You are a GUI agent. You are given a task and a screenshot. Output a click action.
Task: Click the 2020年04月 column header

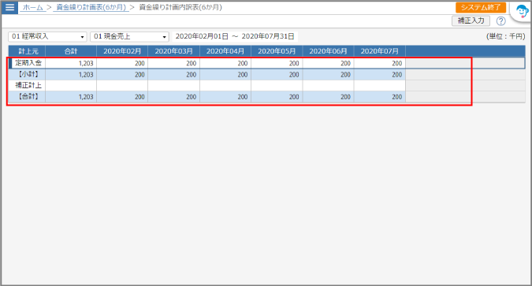point(225,51)
